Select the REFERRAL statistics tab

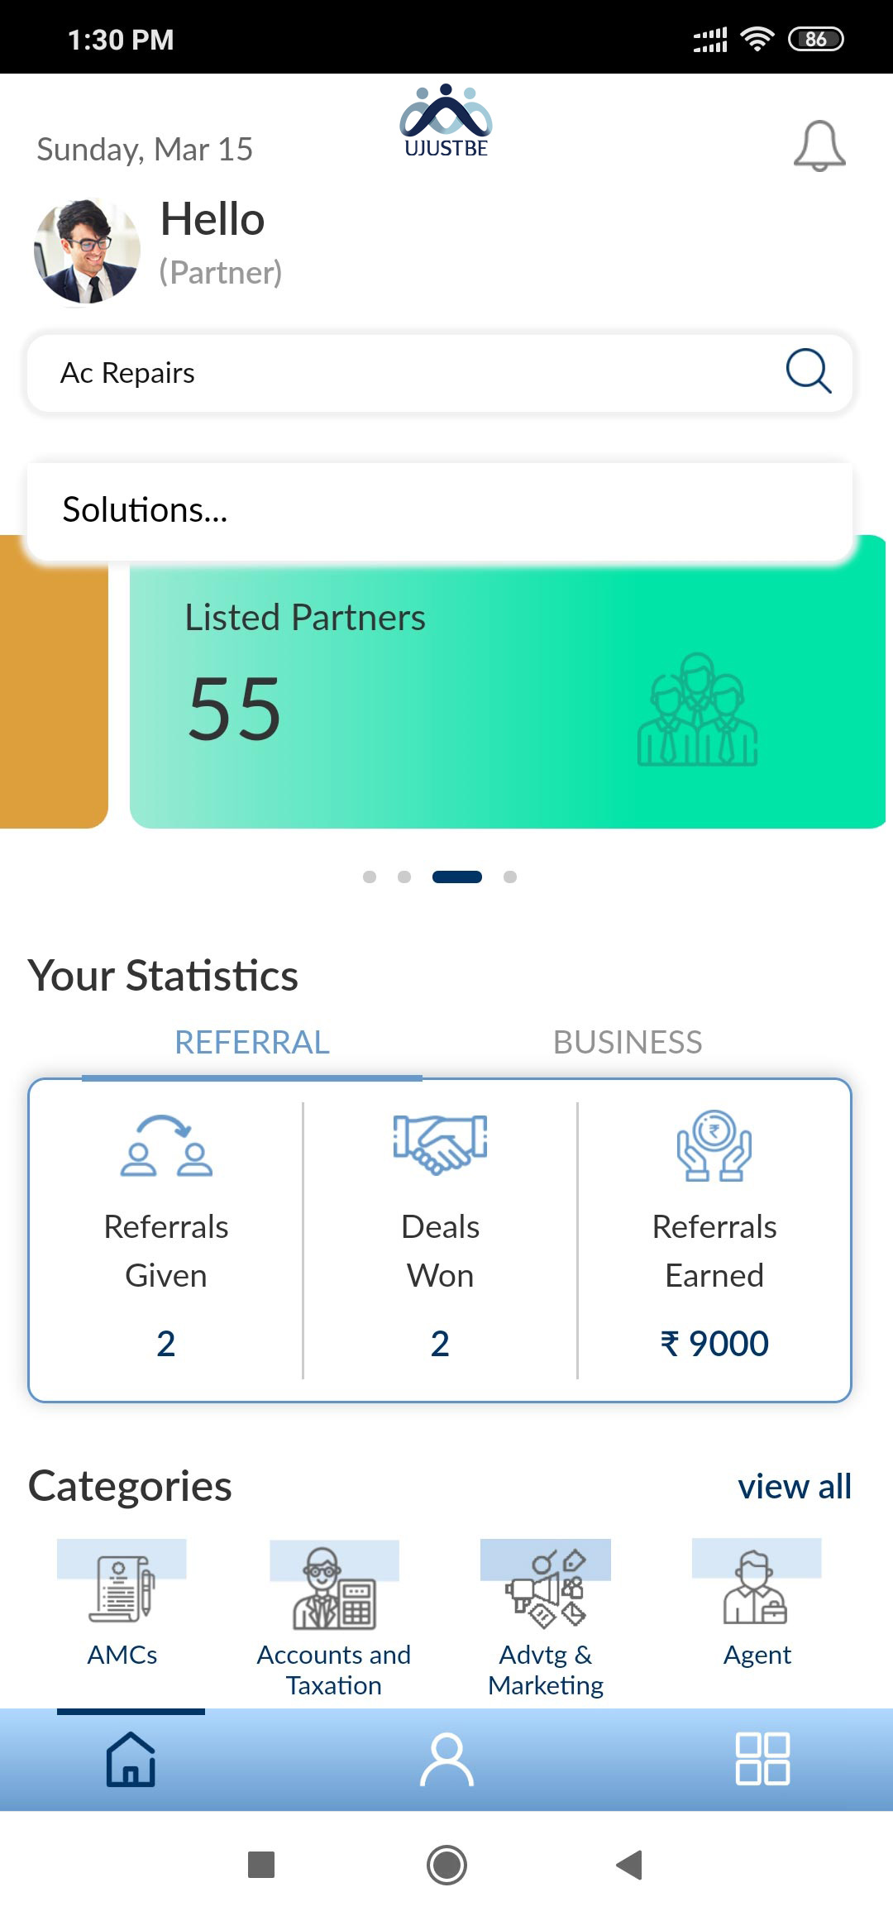pos(252,1042)
